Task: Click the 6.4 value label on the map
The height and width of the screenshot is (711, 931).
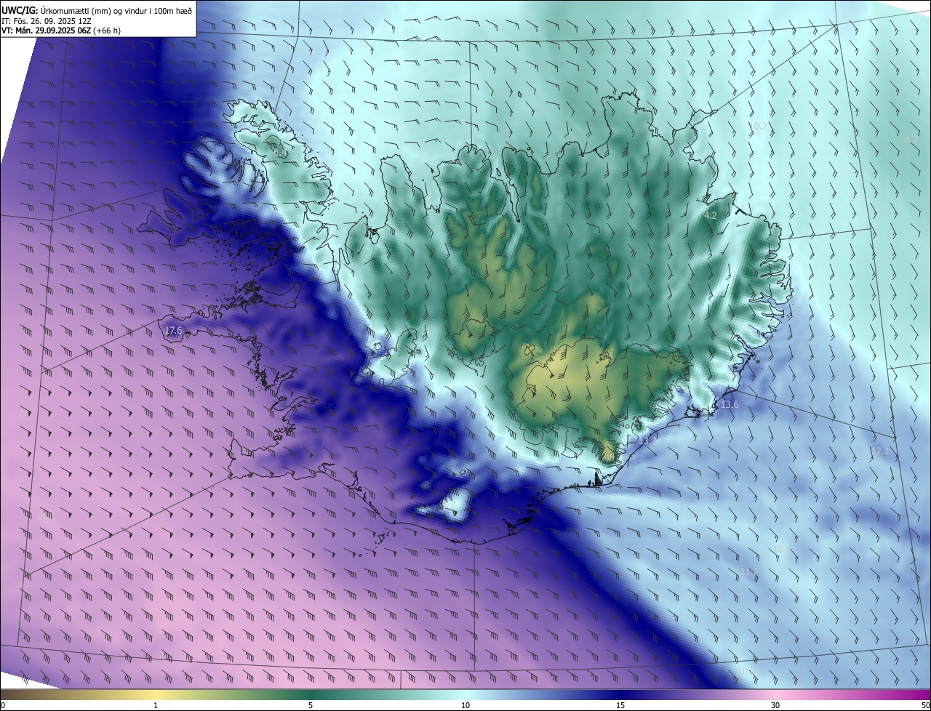Action: tap(281, 153)
